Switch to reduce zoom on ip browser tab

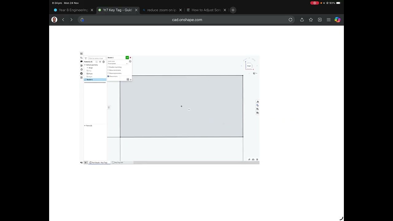tap(162, 10)
